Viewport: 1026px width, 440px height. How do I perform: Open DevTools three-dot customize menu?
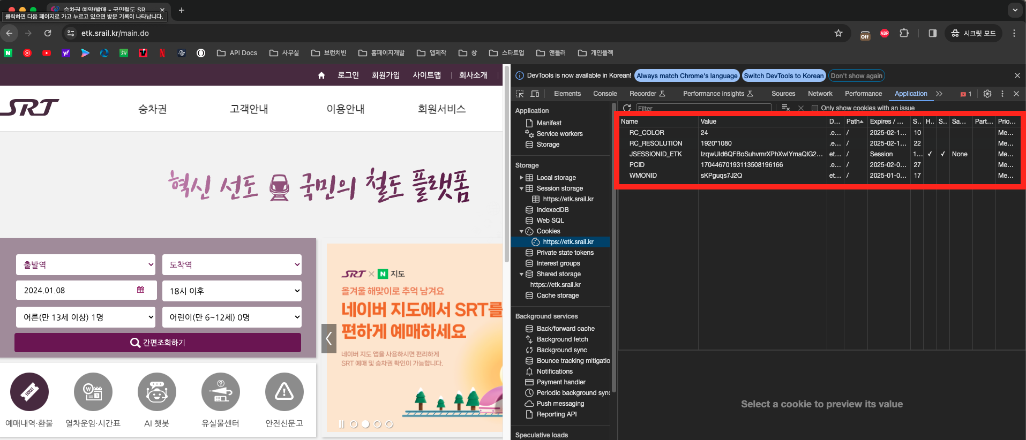point(1002,94)
